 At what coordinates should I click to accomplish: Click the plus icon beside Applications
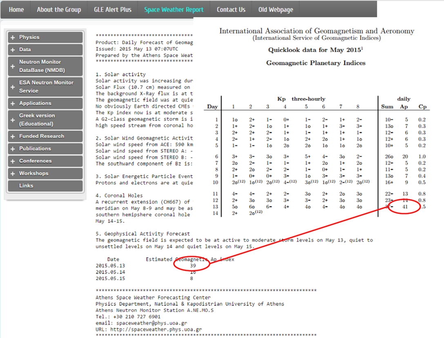[13, 104]
